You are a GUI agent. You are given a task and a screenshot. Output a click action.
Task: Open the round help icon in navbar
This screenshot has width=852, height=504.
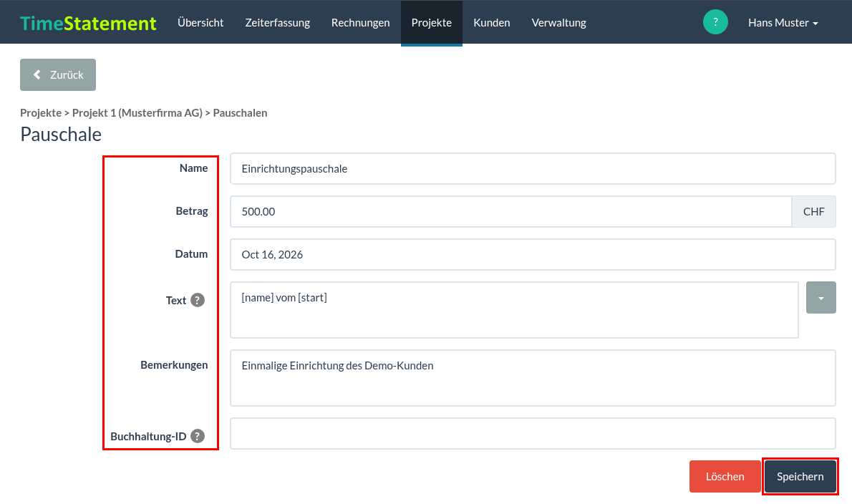(715, 22)
